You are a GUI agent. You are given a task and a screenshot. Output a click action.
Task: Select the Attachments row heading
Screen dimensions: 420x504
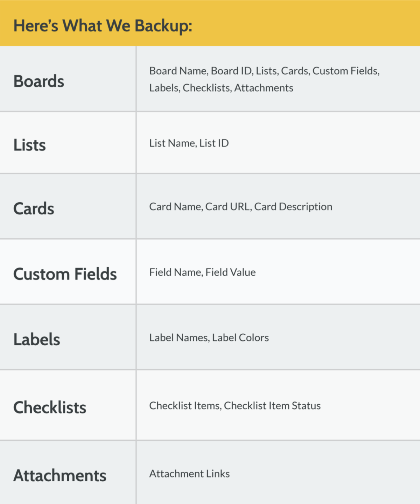[x=60, y=475]
